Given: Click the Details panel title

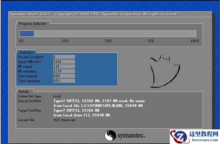Looking at the screenshot, I should click(x=24, y=92).
